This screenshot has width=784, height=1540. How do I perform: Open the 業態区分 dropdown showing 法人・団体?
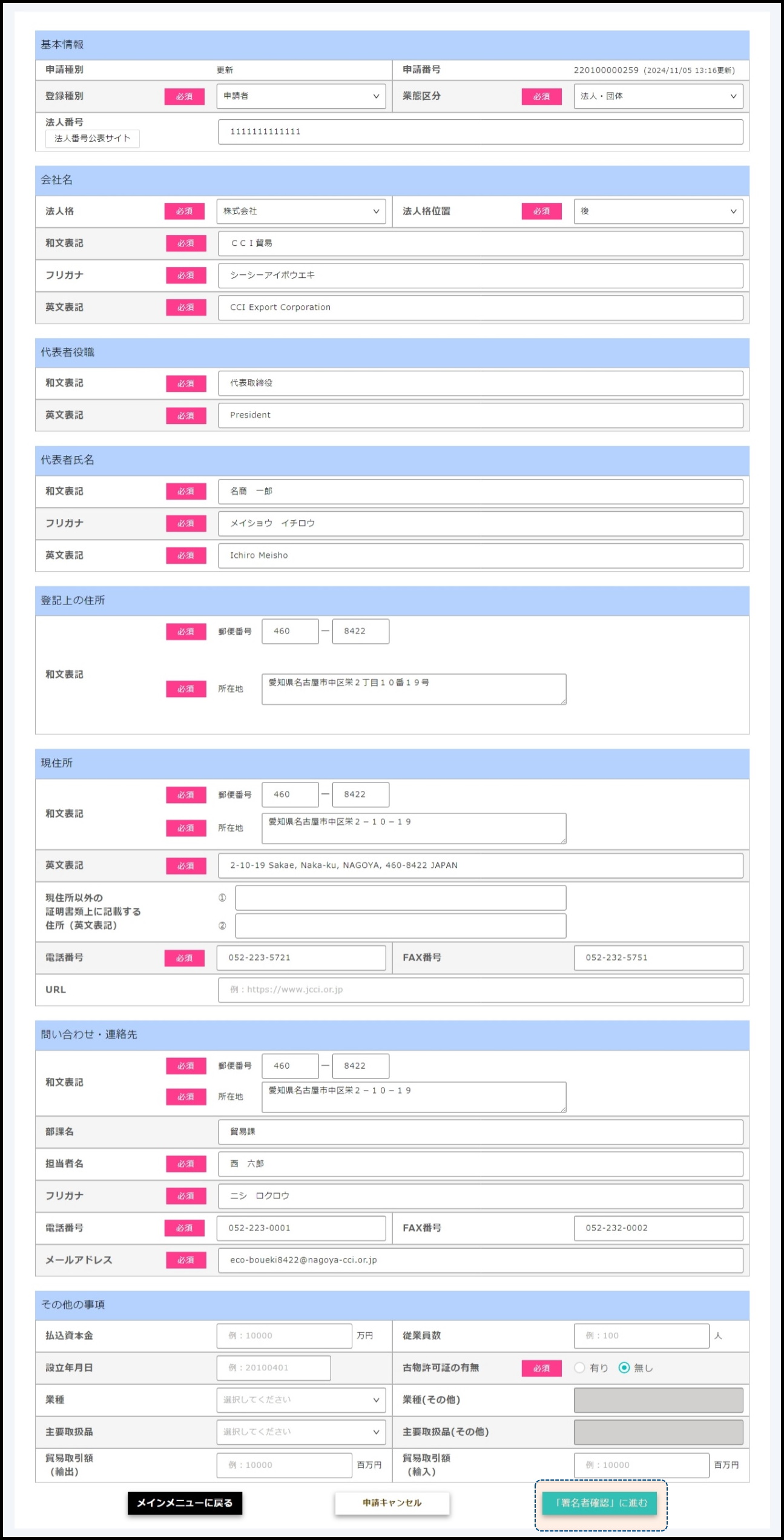(x=658, y=96)
